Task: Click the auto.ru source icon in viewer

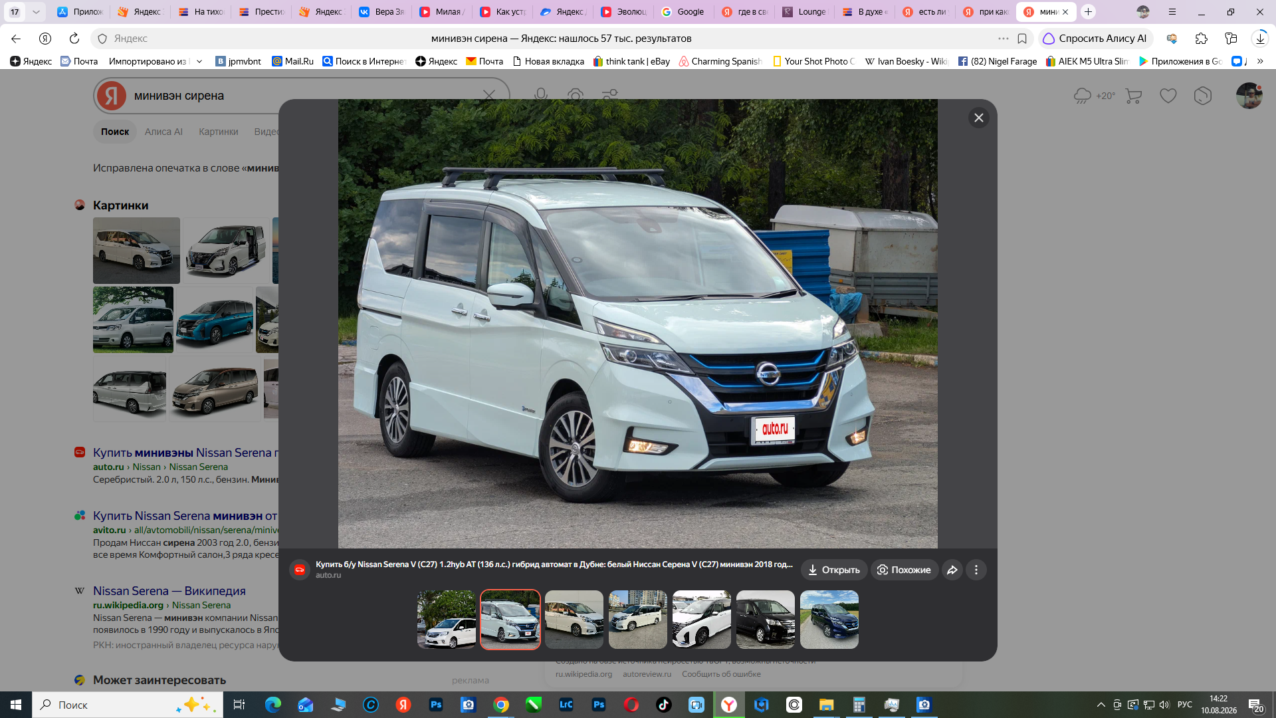Action: 300,570
